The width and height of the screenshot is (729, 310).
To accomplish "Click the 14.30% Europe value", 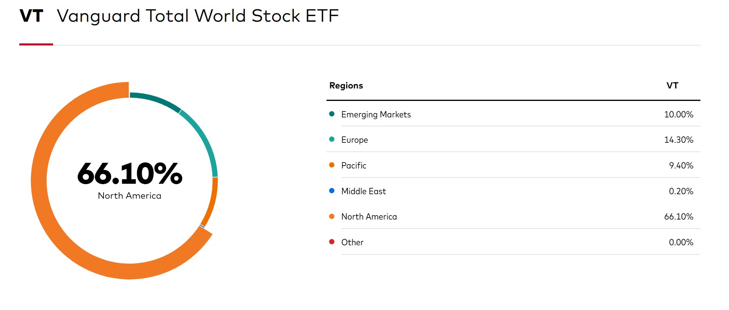I will click(679, 140).
